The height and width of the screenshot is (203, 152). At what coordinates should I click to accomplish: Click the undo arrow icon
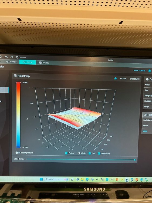click(6, 57)
